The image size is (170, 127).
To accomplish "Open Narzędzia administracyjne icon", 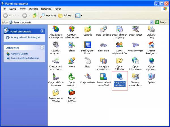I will 103,61.
